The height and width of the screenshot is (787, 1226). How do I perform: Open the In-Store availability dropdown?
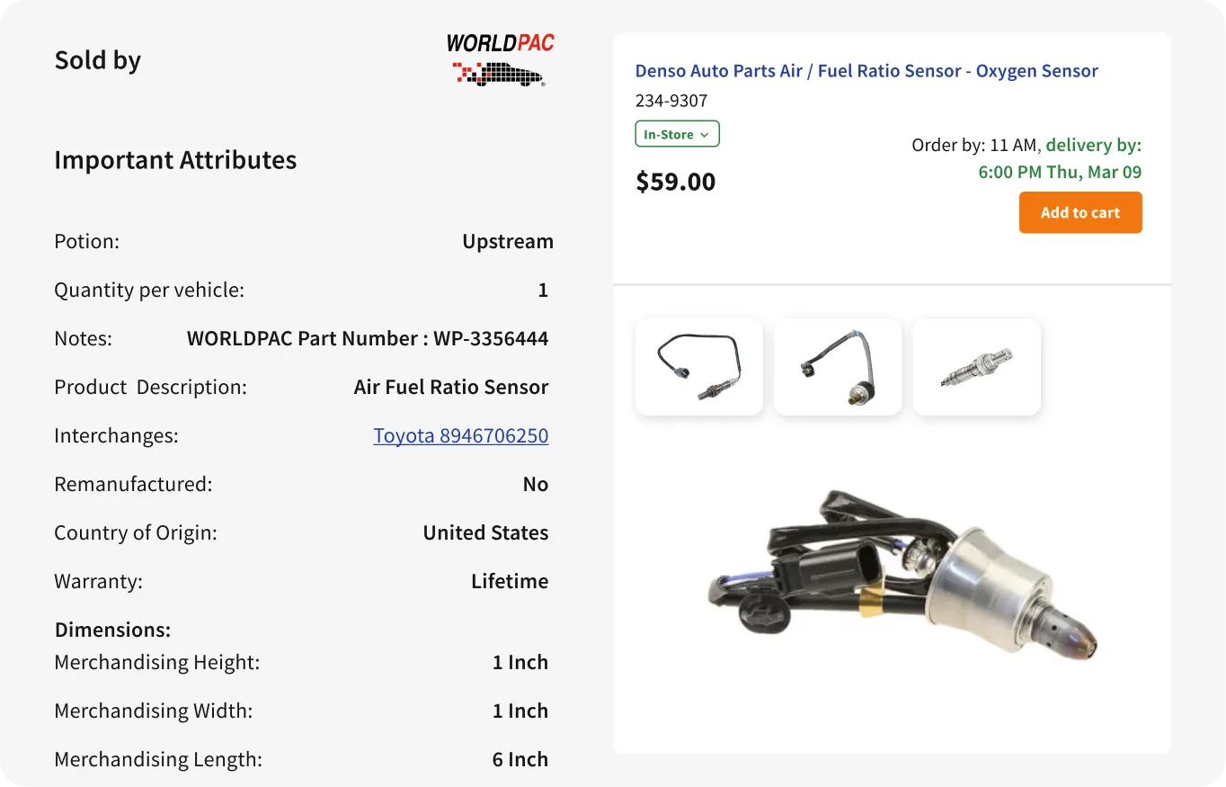coord(676,134)
